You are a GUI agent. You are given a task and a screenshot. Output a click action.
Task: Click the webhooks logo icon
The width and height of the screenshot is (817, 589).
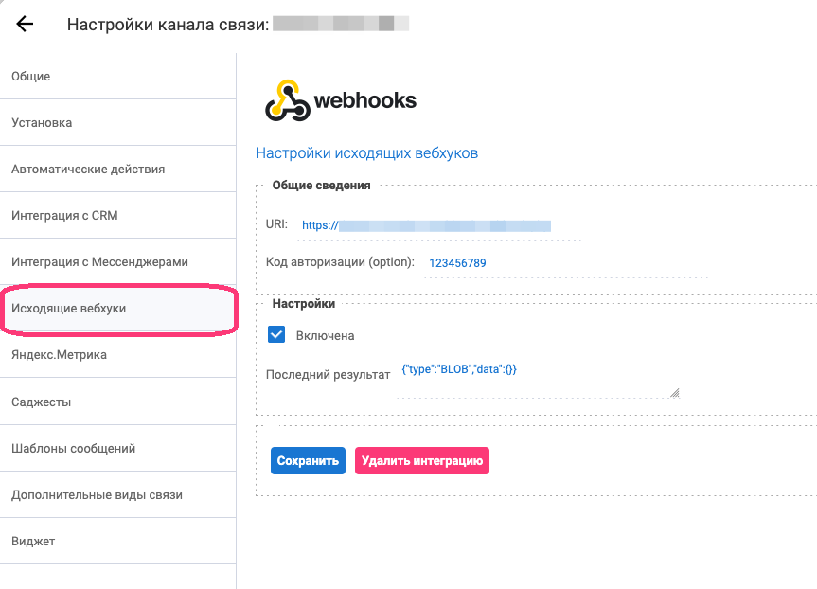pos(287,100)
